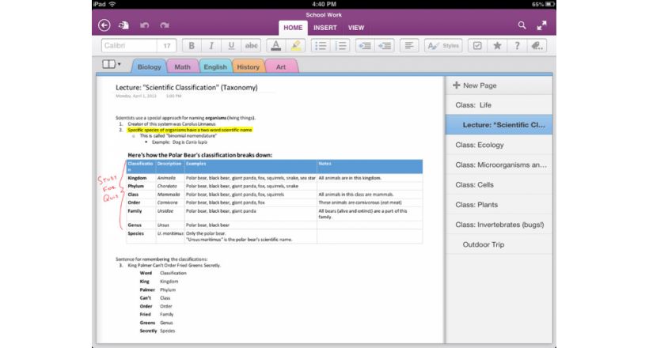
Task: Open the Math section tab
Action: tap(183, 66)
